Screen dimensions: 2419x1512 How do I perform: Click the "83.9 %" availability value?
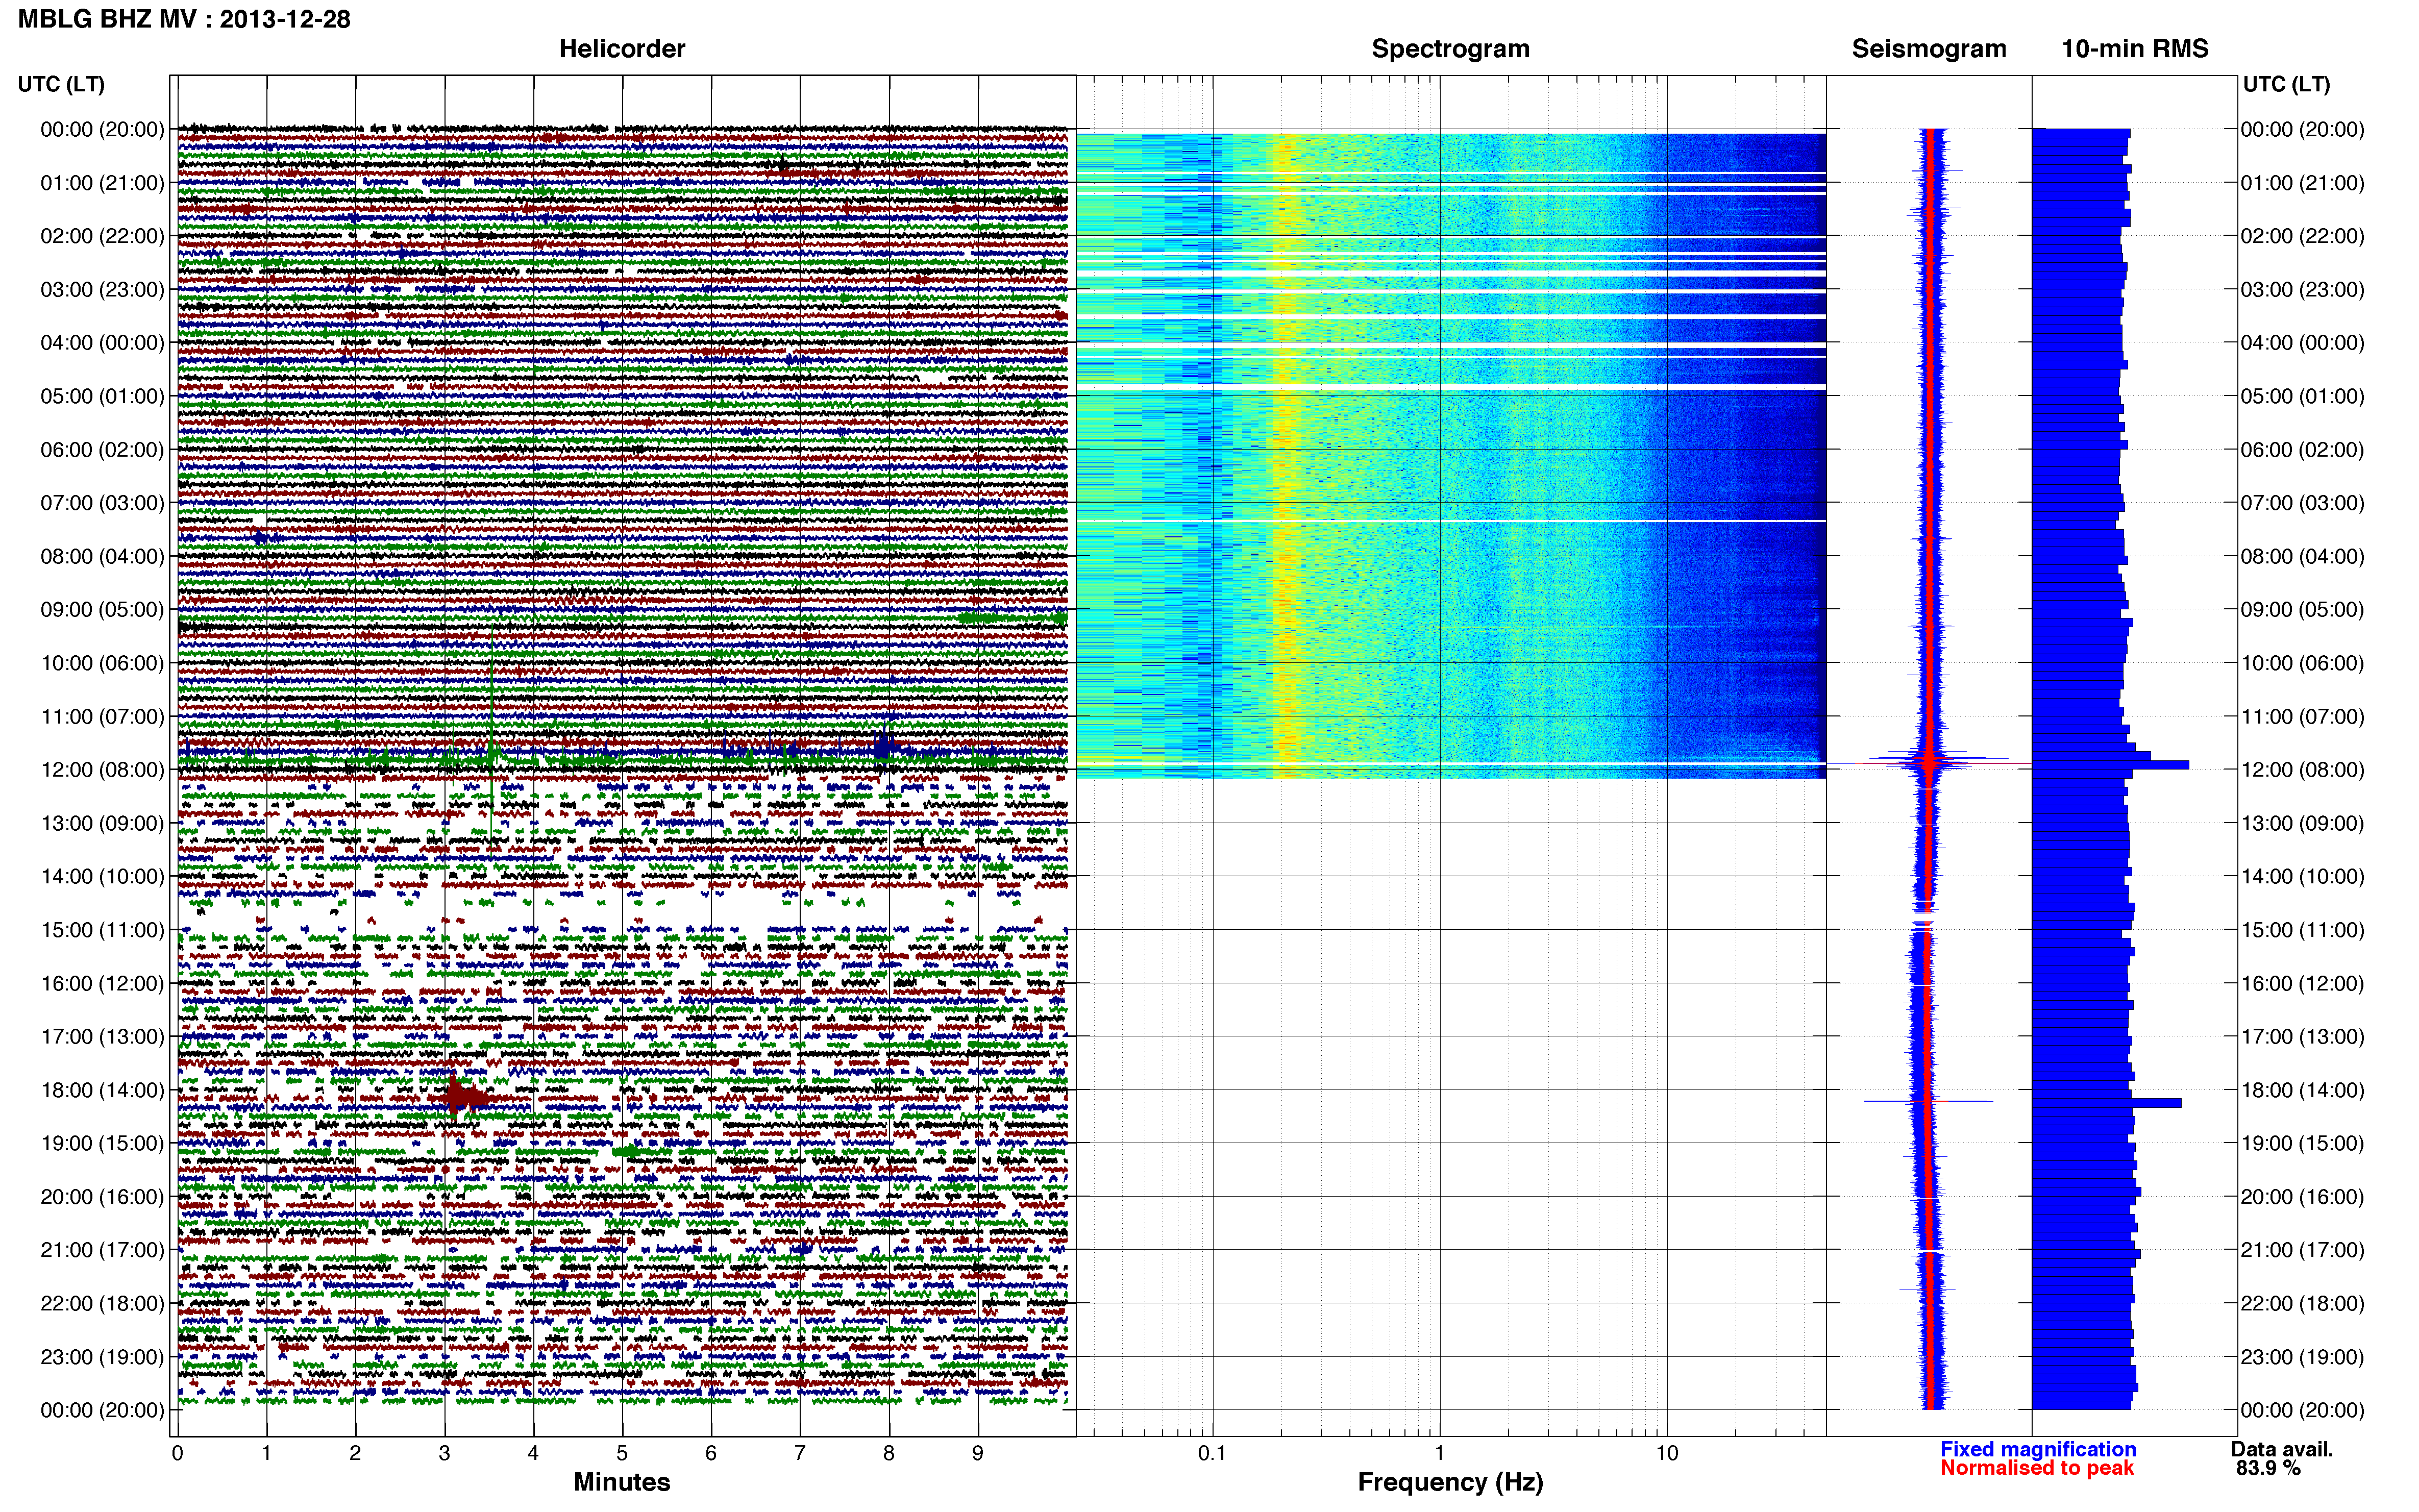(2268, 1468)
